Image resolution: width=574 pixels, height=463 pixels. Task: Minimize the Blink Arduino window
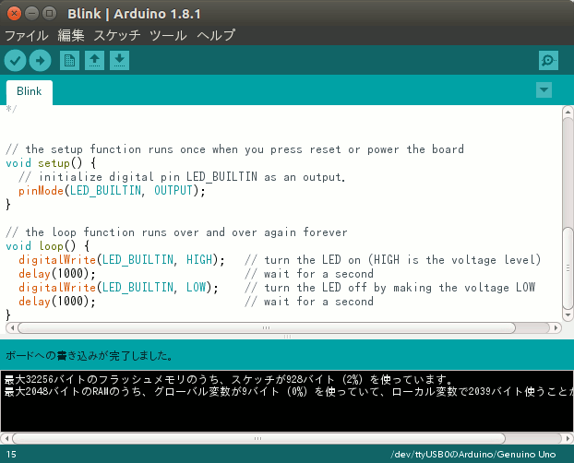point(32,14)
